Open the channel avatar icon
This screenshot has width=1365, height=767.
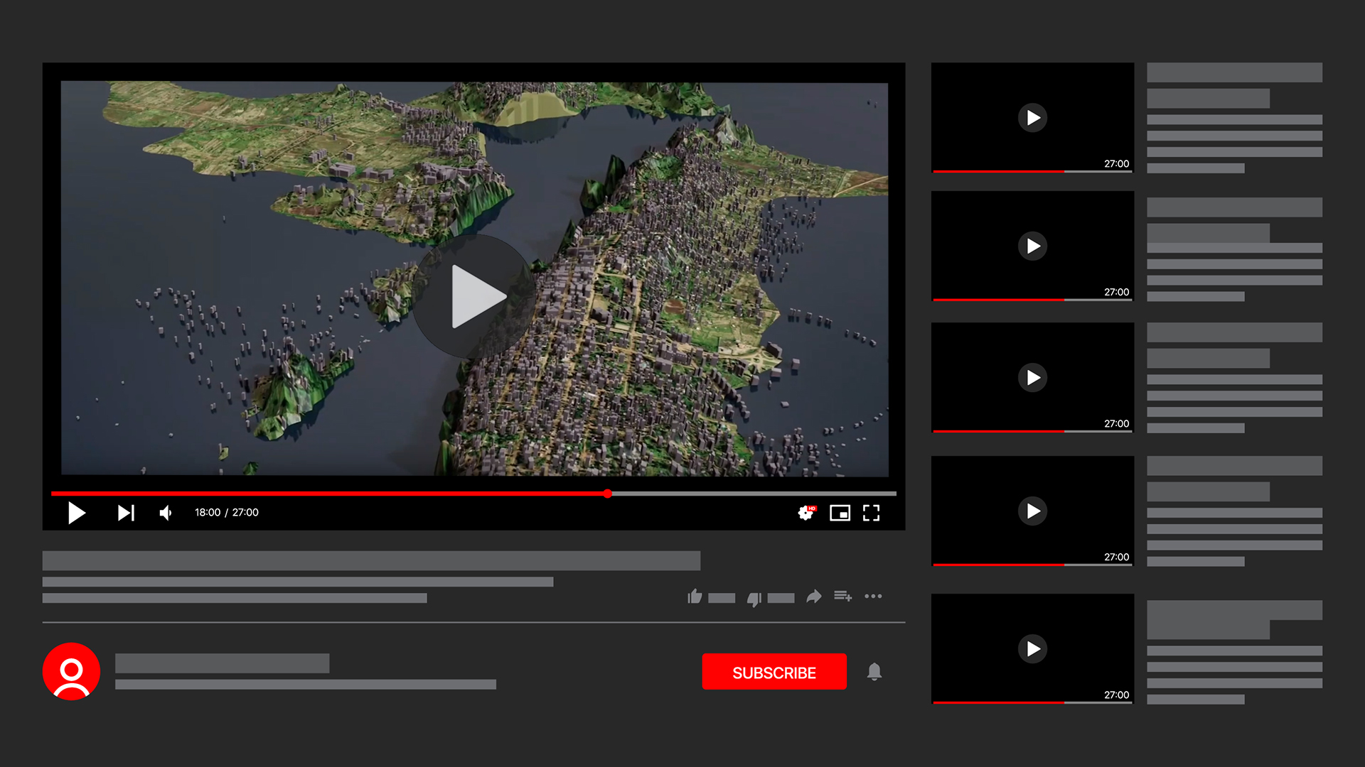tap(71, 672)
